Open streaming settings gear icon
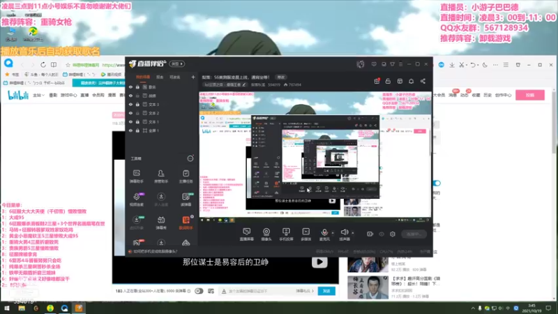 pyautogui.click(x=393, y=234)
